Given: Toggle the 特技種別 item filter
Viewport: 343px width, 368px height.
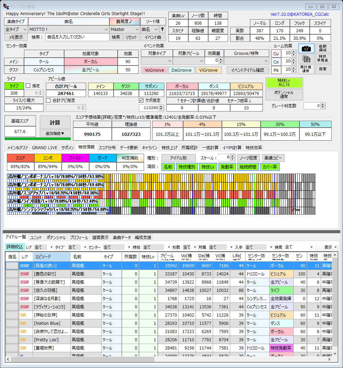Looking at the screenshot, I should 187,167.
